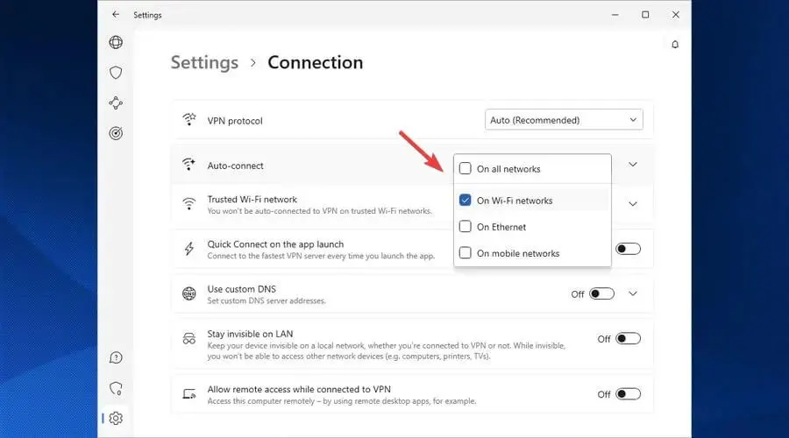The height and width of the screenshot is (438, 789).
Task: Click the Trusted Wi-Fi network icon
Action: click(189, 203)
